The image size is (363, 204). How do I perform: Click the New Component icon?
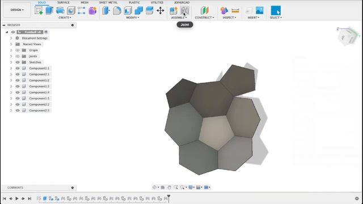(174, 10)
